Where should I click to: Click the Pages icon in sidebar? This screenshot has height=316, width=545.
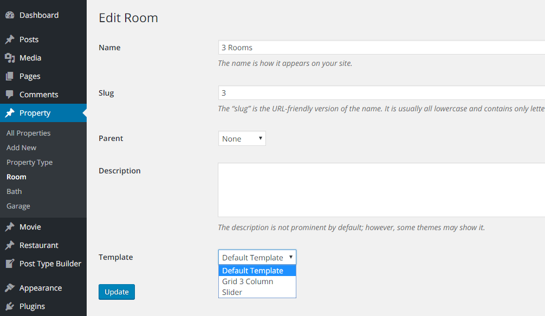point(10,76)
